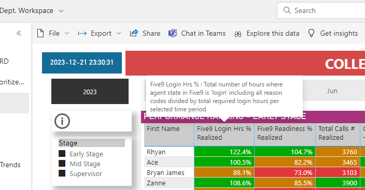Sort by First Name column header
Image resolution: width=365 pixels, height=190 pixels.
(x=169, y=135)
